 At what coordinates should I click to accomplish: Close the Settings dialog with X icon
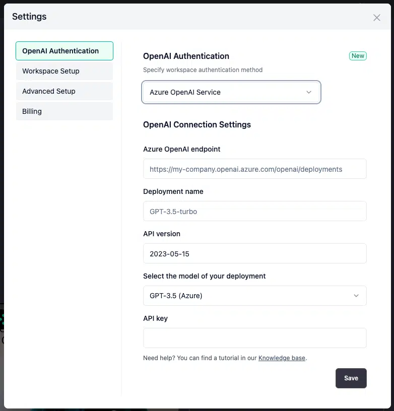click(x=377, y=18)
